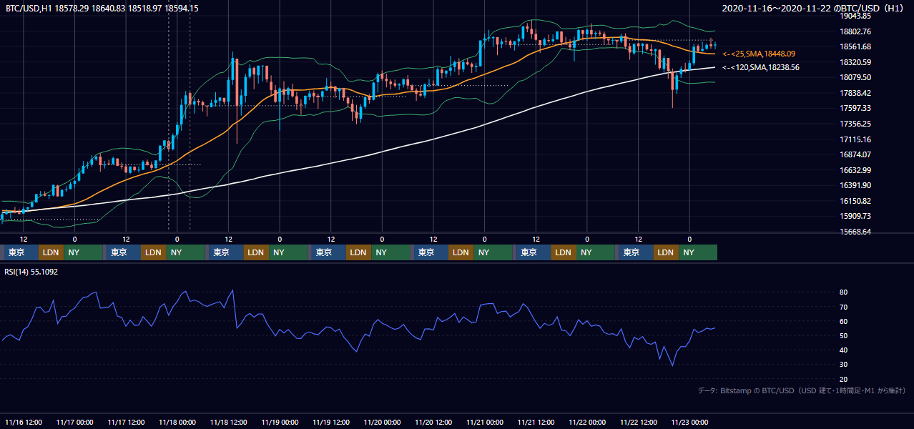914x429 pixels.
Task: Click the rightmost NY session block
Action: coord(698,252)
